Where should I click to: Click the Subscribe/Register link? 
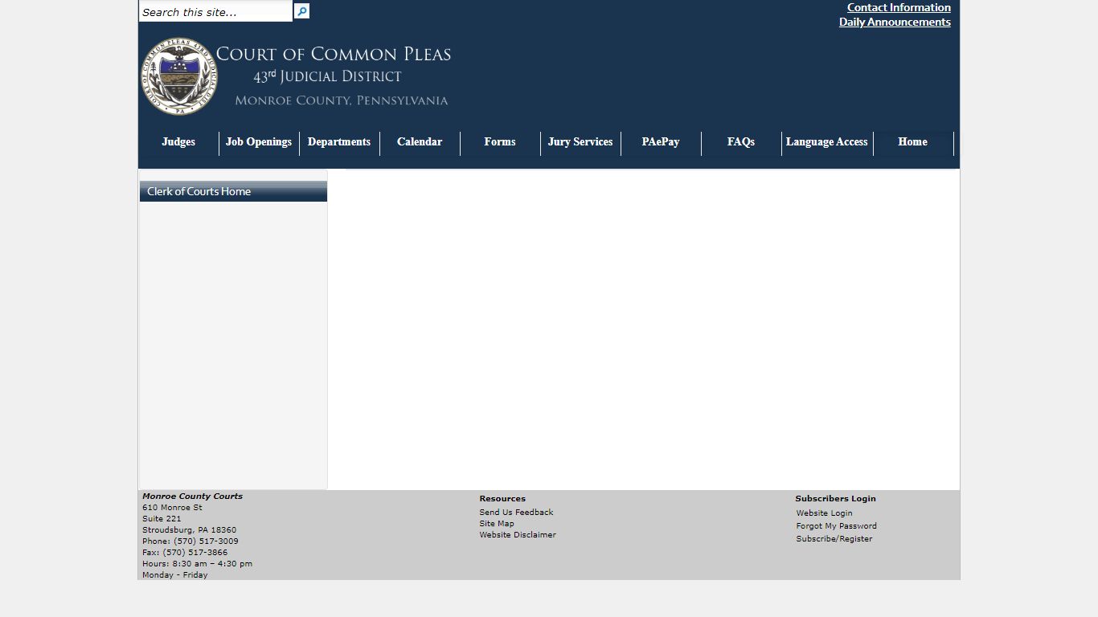point(834,539)
